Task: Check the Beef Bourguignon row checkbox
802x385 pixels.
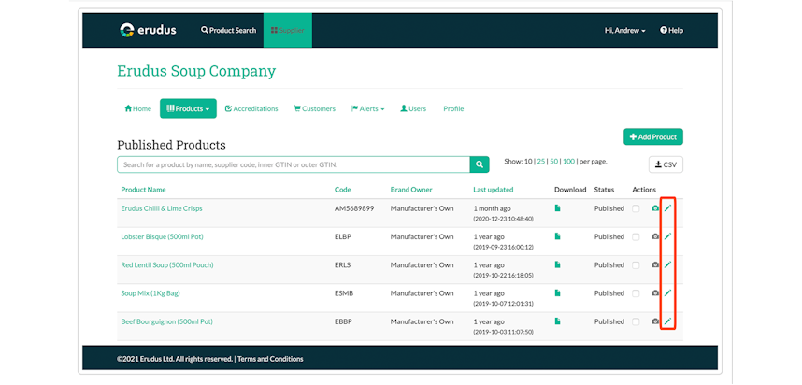Action: tap(636, 321)
